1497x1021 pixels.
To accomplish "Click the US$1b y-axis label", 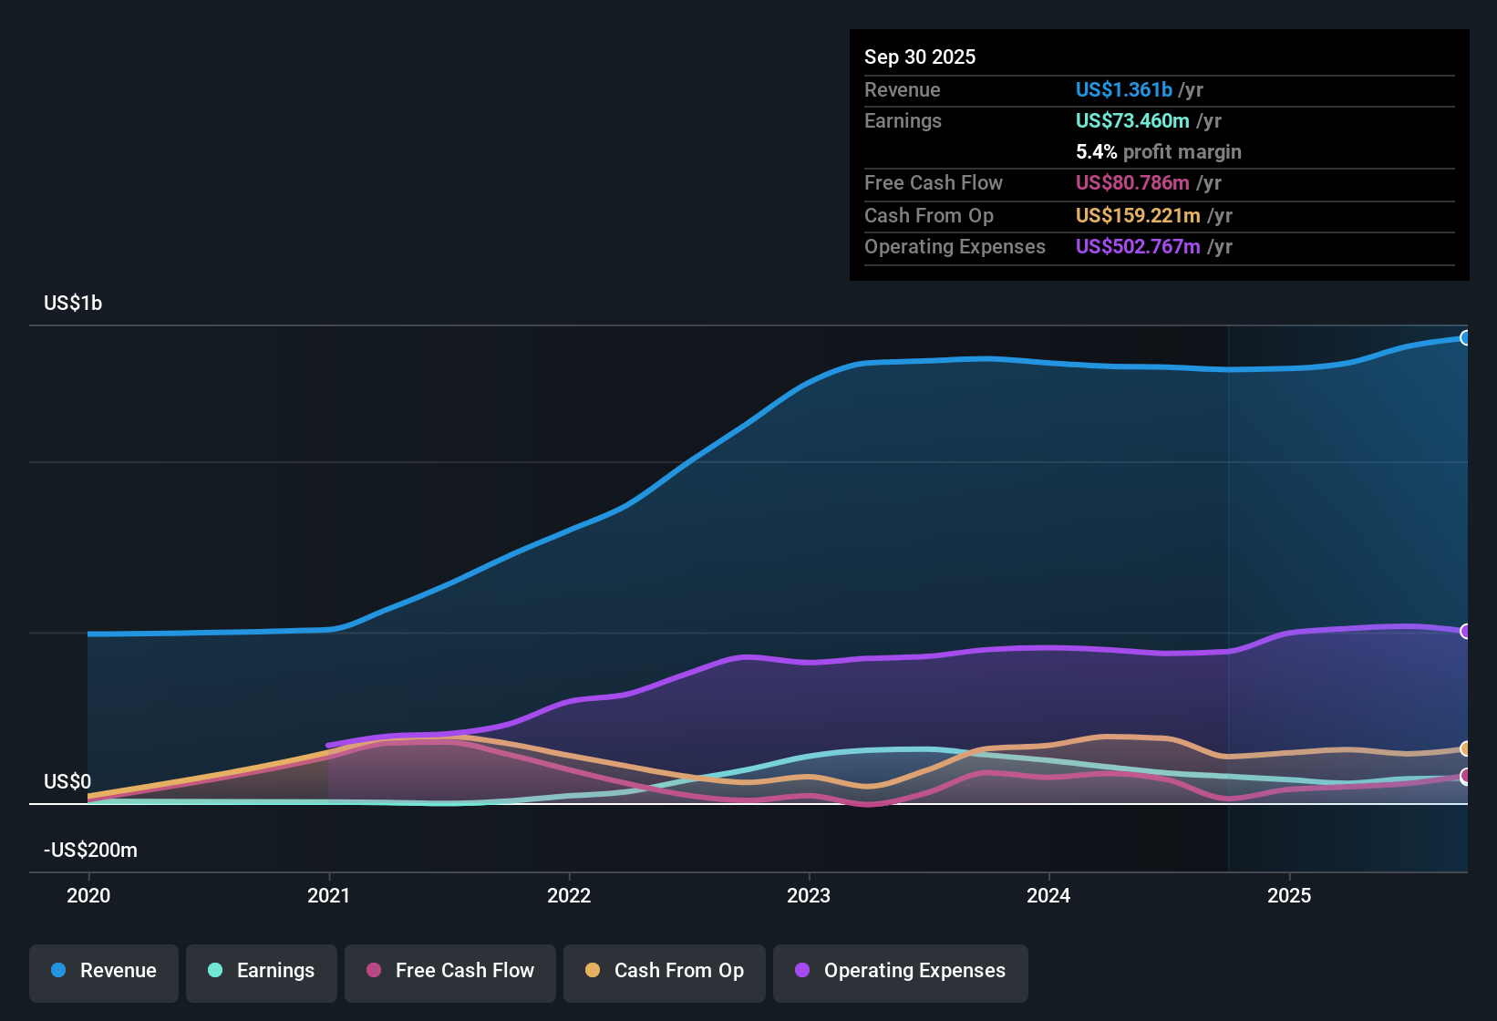I will pos(73,304).
